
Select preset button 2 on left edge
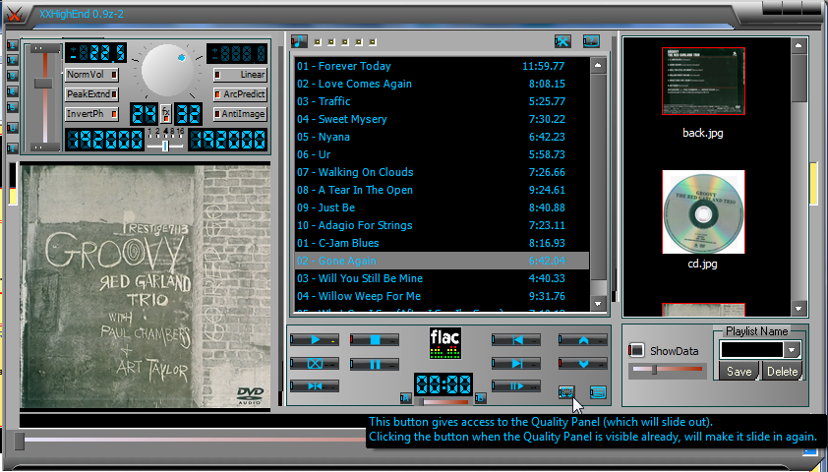12,60
